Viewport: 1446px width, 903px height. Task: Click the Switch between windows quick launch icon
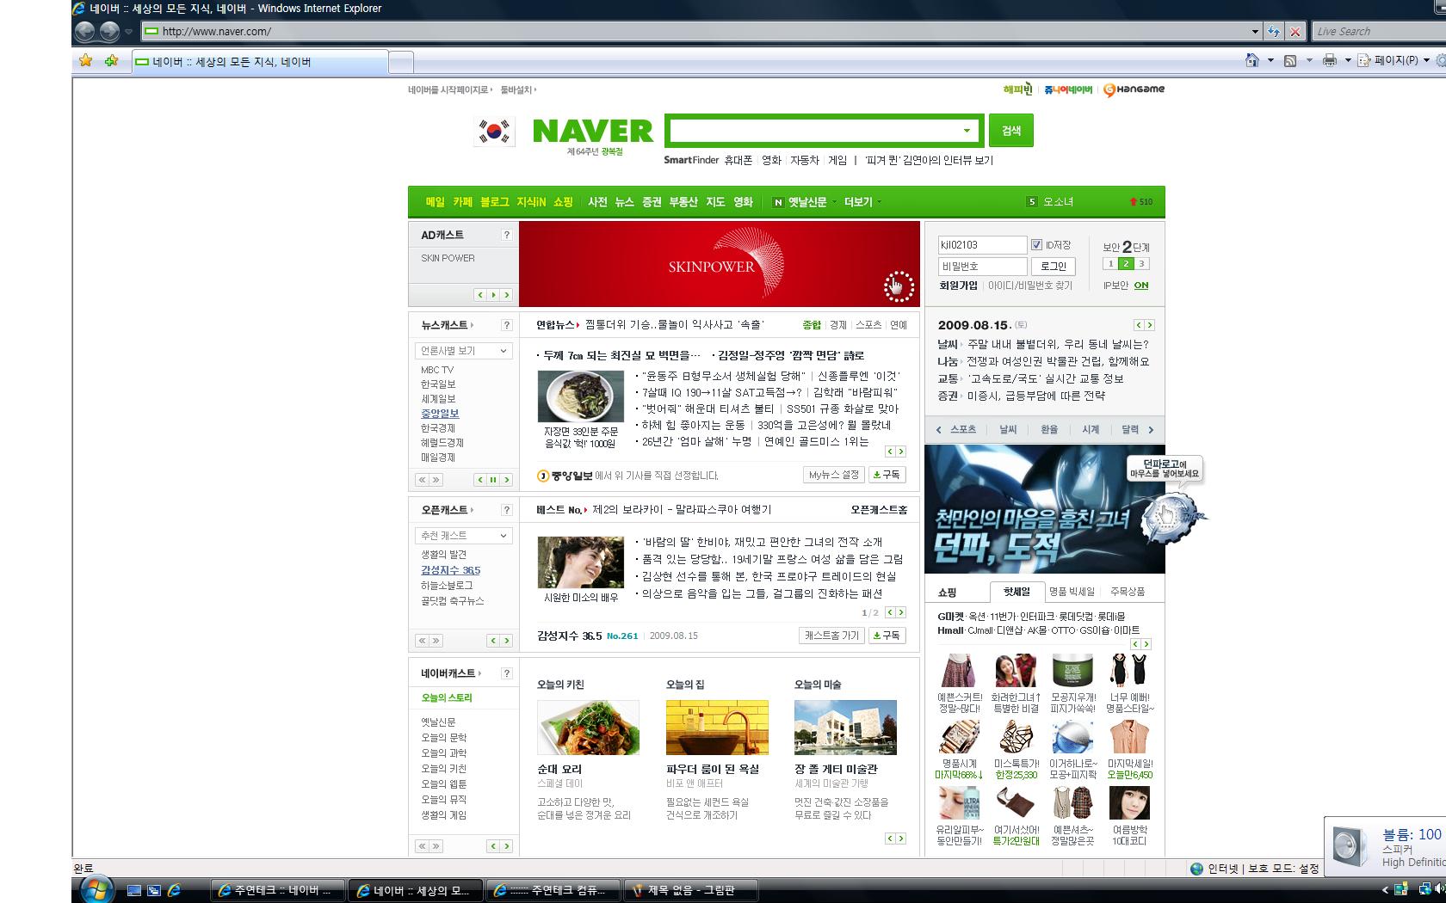154,891
